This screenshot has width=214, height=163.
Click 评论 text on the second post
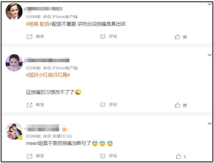pos(113,105)
